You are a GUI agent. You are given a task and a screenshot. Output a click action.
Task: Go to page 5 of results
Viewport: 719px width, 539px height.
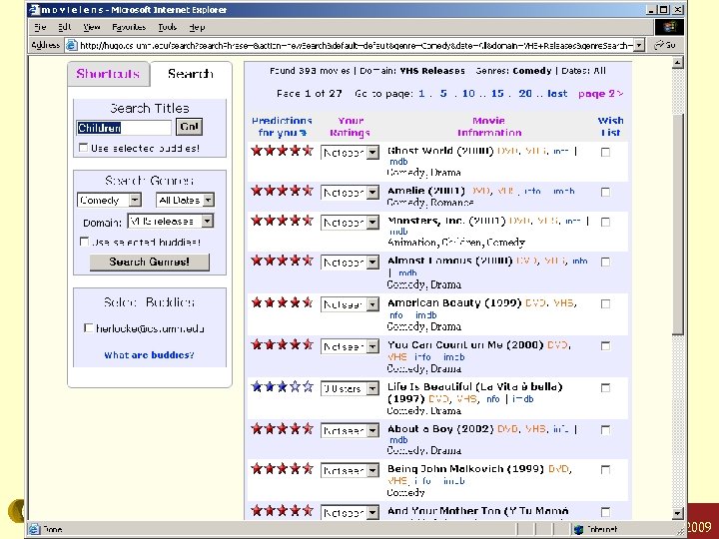pyautogui.click(x=443, y=94)
